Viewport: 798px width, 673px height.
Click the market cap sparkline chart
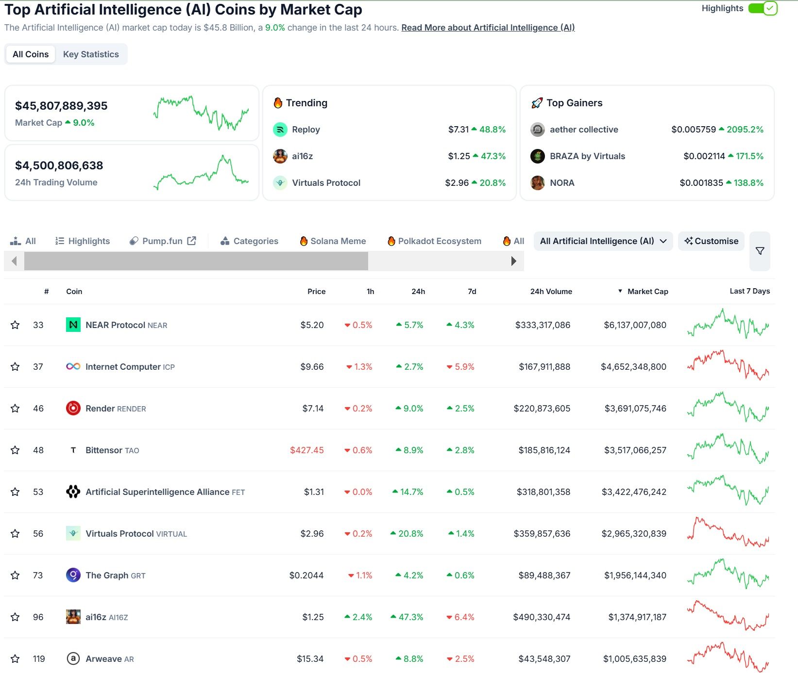201,113
